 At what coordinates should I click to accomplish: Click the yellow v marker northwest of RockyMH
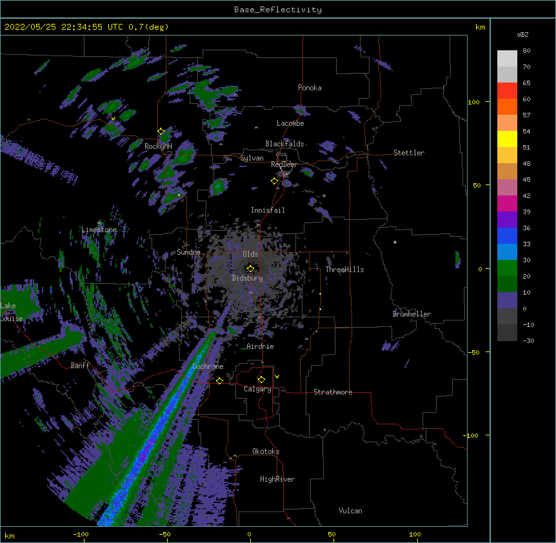[x=113, y=119]
